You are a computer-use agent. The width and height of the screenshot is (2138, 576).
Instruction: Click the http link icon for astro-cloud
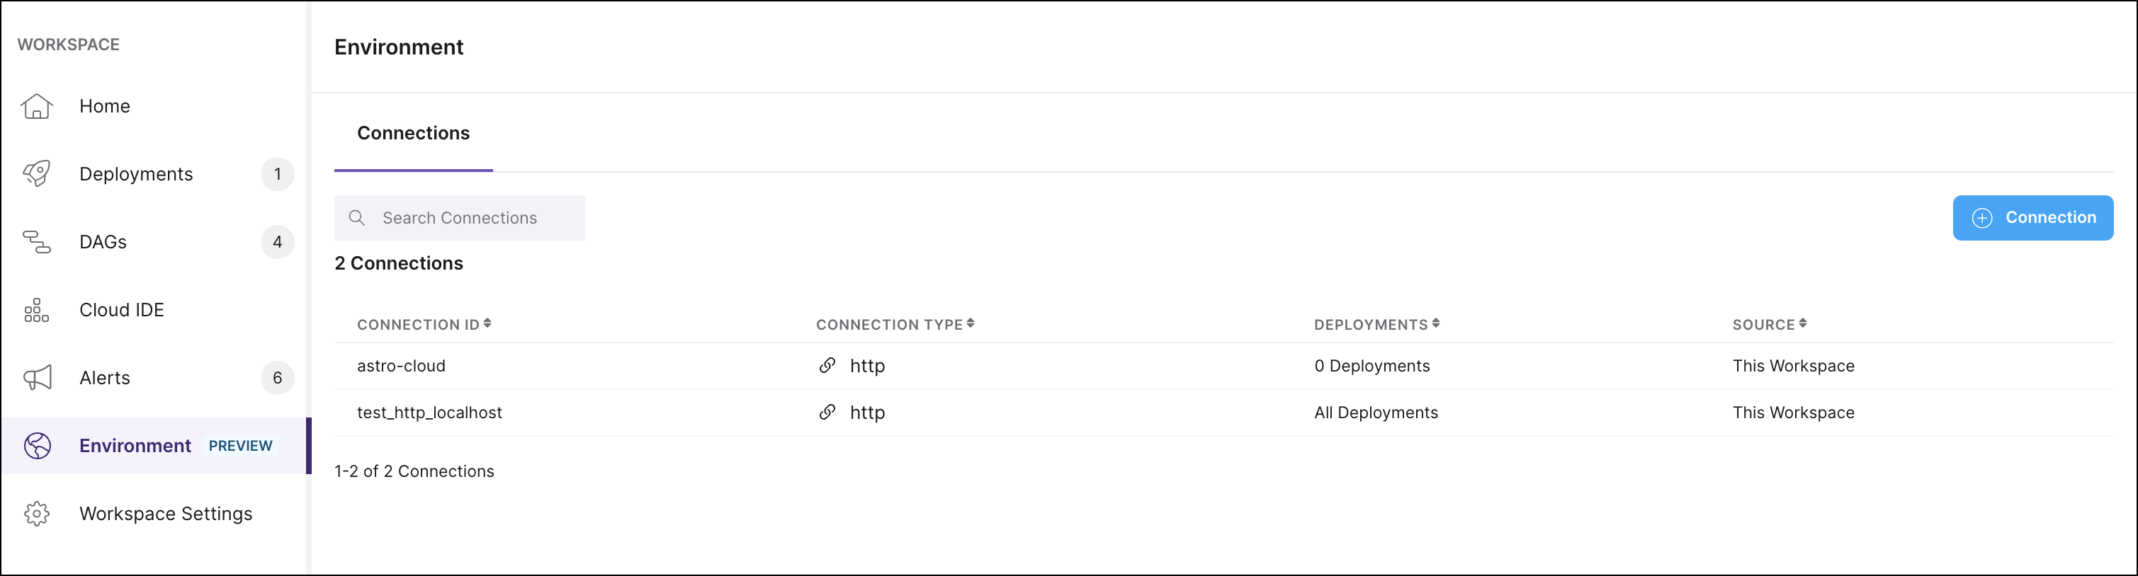coord(827,366)
